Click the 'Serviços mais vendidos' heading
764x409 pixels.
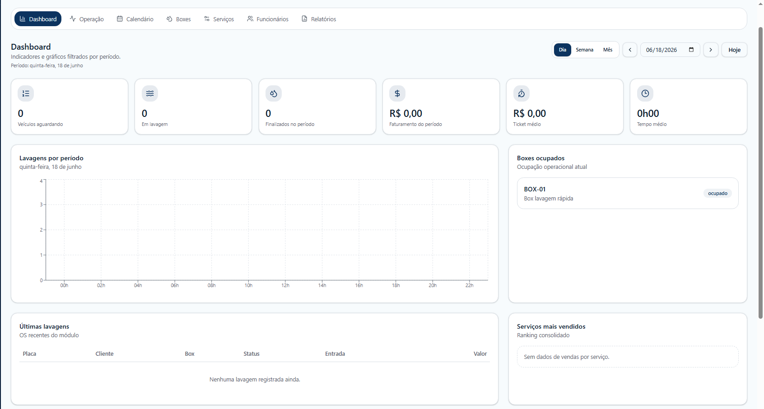point(551,326)
